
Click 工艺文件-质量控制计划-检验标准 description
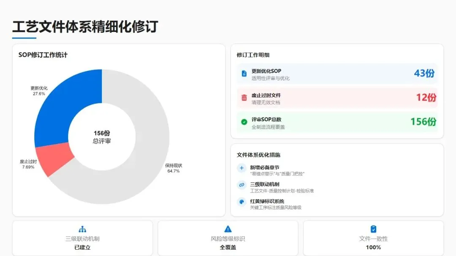coord(282,191)
